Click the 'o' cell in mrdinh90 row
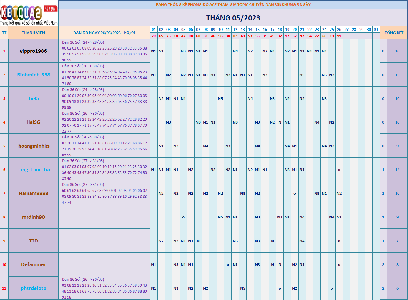This screenshot has height=300, width=408. (x=183, y=217)
